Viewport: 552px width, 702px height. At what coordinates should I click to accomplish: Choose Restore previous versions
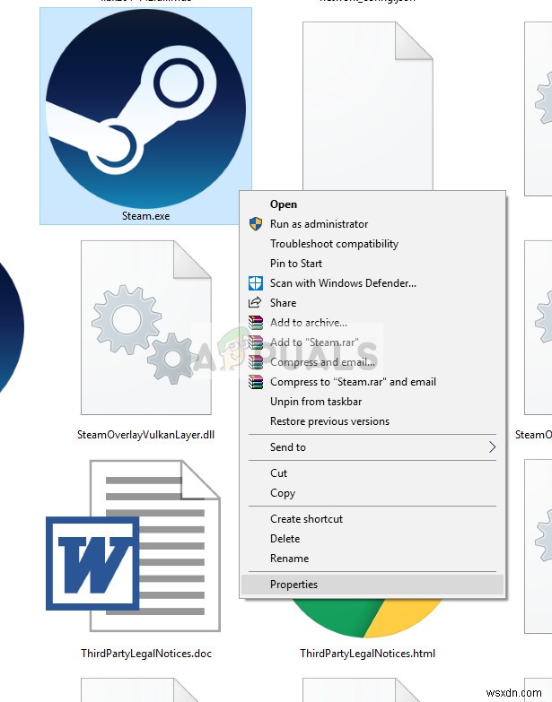[x=372, y=421]
